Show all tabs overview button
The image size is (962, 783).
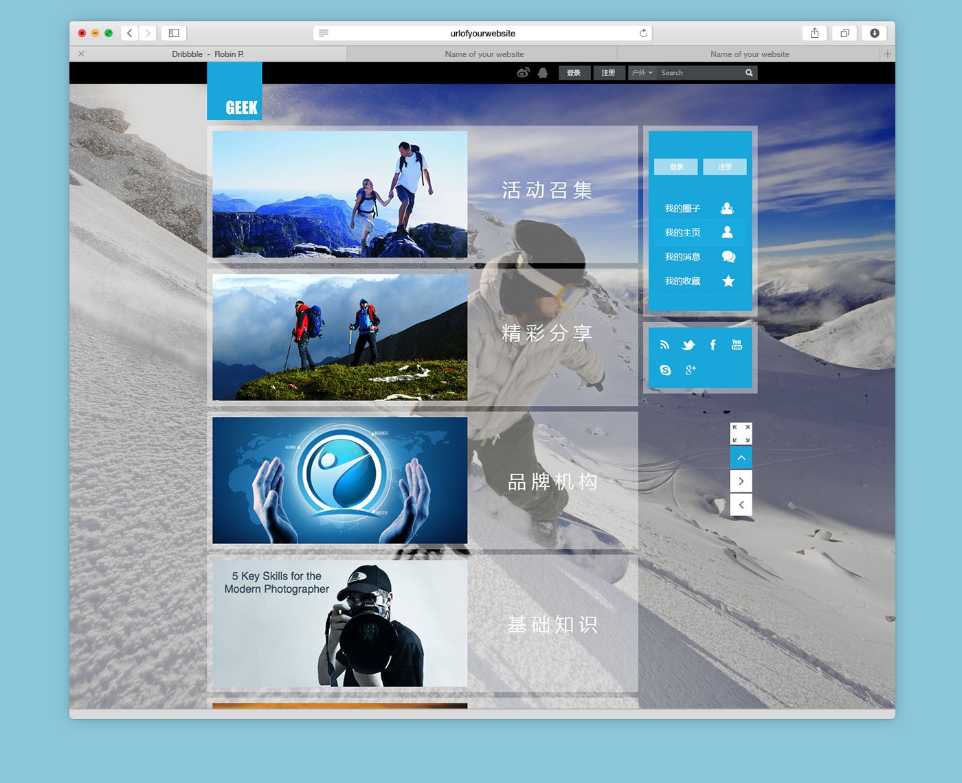(844, 33)
